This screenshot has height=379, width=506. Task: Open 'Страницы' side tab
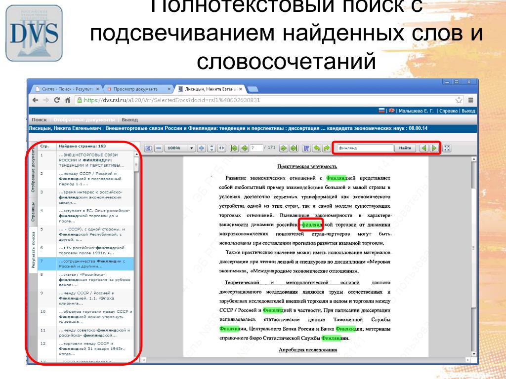(33, 212)
